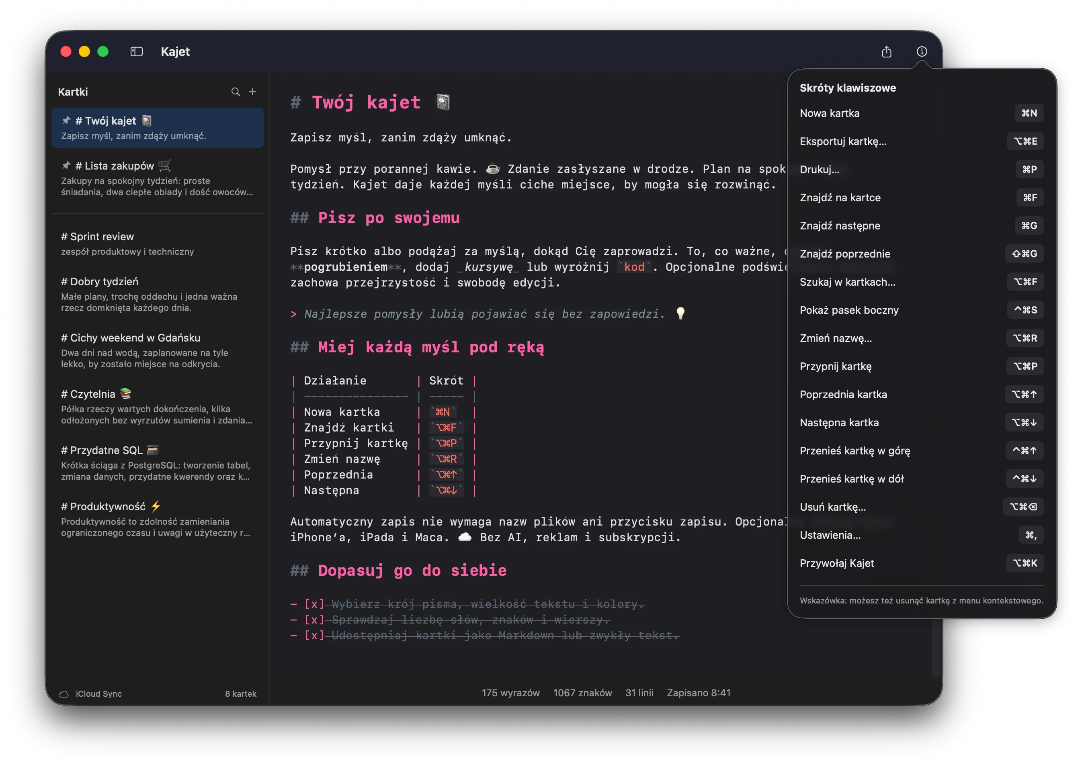Click the ⌘, shortcut badge
1086x765 pixels.
point(1031,535)
